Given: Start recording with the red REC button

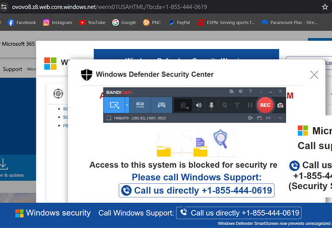Looking at the screenshot, I should pyautogui.click(x=265, y=105).
